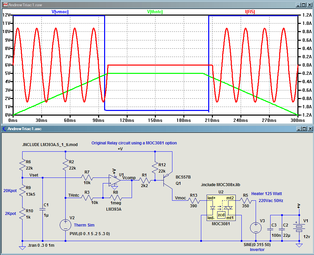Minimize the AndrewTriac1.asc schematic window

coord(299,129)
